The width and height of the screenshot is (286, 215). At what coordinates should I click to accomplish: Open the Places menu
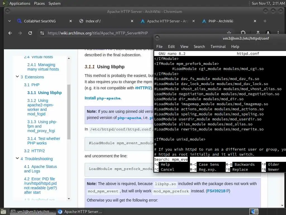[39, 3]
